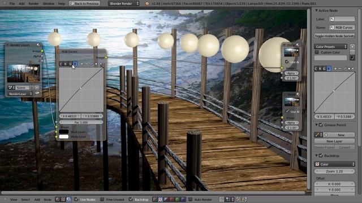Switch to material nodes tree type

tap(58, 199)
